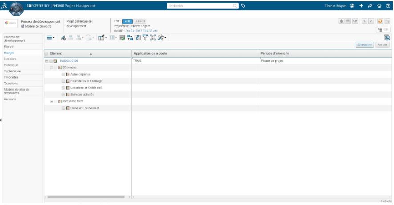This screenshot has height=205, width=394.
Task: Click the Enregistrer button
Action: click(x=365, y=44)
